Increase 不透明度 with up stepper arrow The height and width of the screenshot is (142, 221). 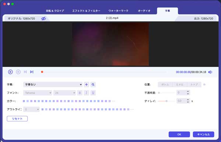click(x=188, y=92)
